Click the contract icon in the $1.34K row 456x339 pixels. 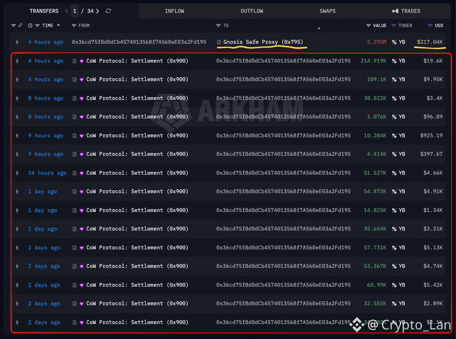[74, 210]
